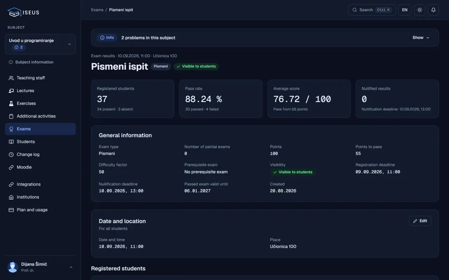
Task: Click the No prerequisite exam value
Action: click(206, 172)
